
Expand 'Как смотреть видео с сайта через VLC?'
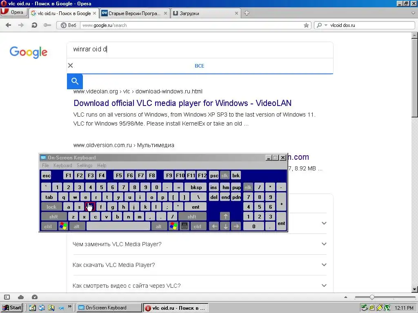(x=200, y=286)
